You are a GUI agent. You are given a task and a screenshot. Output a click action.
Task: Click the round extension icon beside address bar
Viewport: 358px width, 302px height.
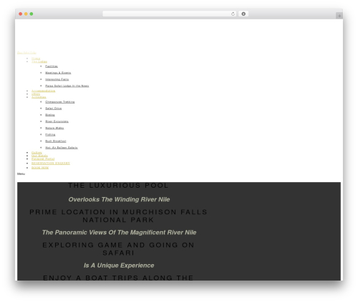(243, 14)
